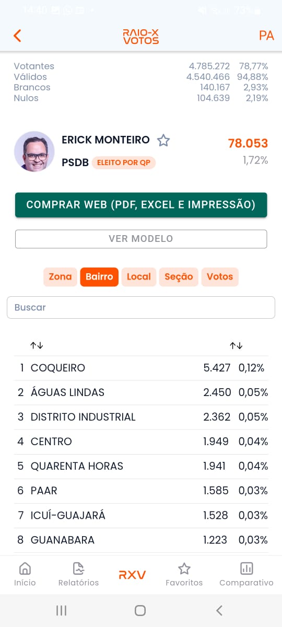Screen dimensions: 282x627
Task: Click the Ver Modelo button
Action: click(141, 239)
